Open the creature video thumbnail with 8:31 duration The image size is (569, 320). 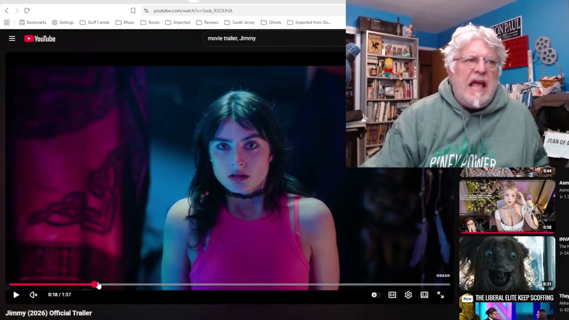click(x=507, y=263)
